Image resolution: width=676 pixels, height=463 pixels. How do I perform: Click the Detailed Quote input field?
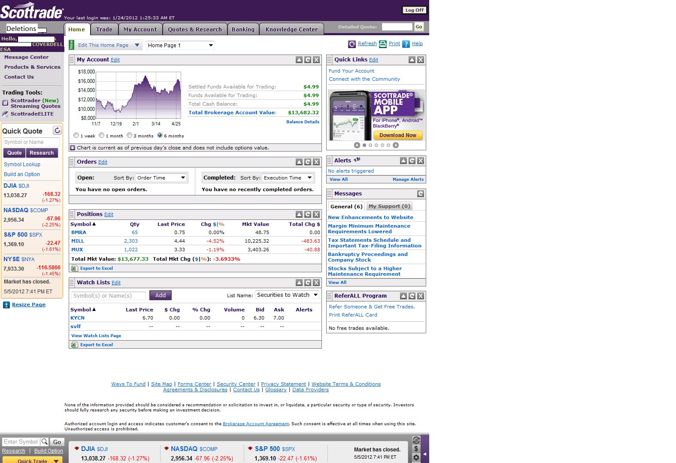[x=397, y=27]
